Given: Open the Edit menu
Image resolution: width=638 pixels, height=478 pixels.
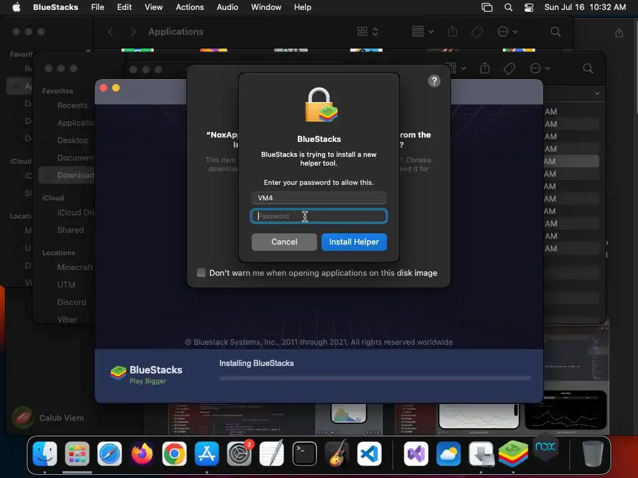Looking at the screenshot, I should (x=124, y=7).
